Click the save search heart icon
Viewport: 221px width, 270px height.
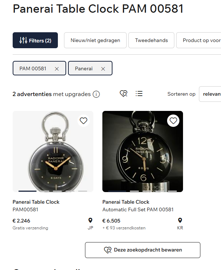(124, 94)
